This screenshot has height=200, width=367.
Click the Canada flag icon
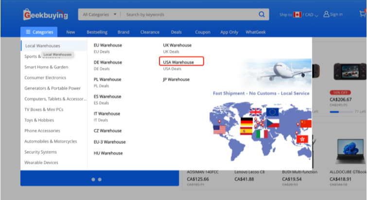tap(297, 15)
